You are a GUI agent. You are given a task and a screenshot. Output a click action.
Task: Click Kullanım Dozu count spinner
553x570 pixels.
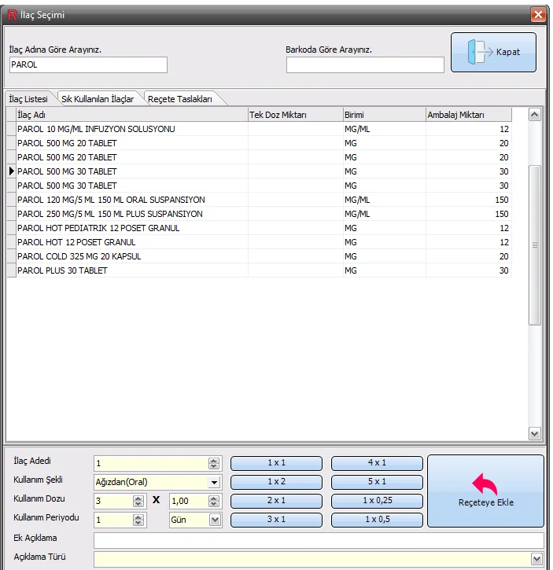coord(138,502)
